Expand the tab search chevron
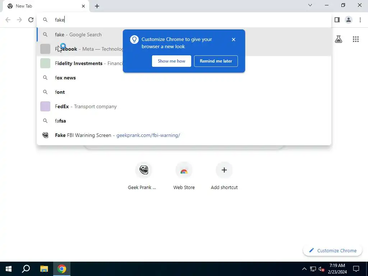Image resolution: width=368 pixels, height=276 pixels. pyautogui.click(x=310, y=5)
